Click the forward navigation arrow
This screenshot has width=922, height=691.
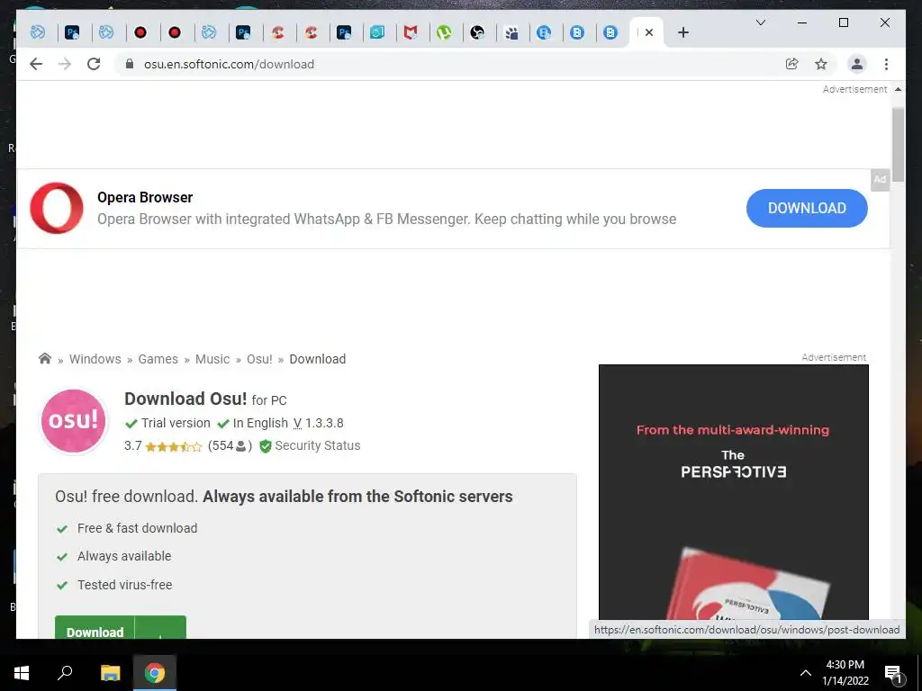[x=65, y=64]
